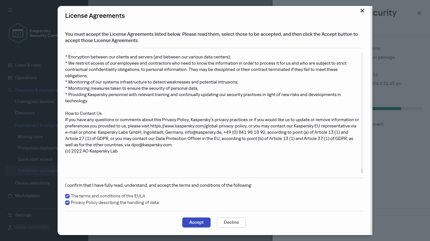Decline the license agreements
The height and width of the screenshot is (241, 430).
tap(231, 222)
